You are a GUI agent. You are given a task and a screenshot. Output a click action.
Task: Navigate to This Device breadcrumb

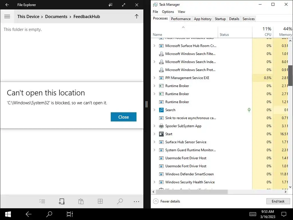point(28,16)
